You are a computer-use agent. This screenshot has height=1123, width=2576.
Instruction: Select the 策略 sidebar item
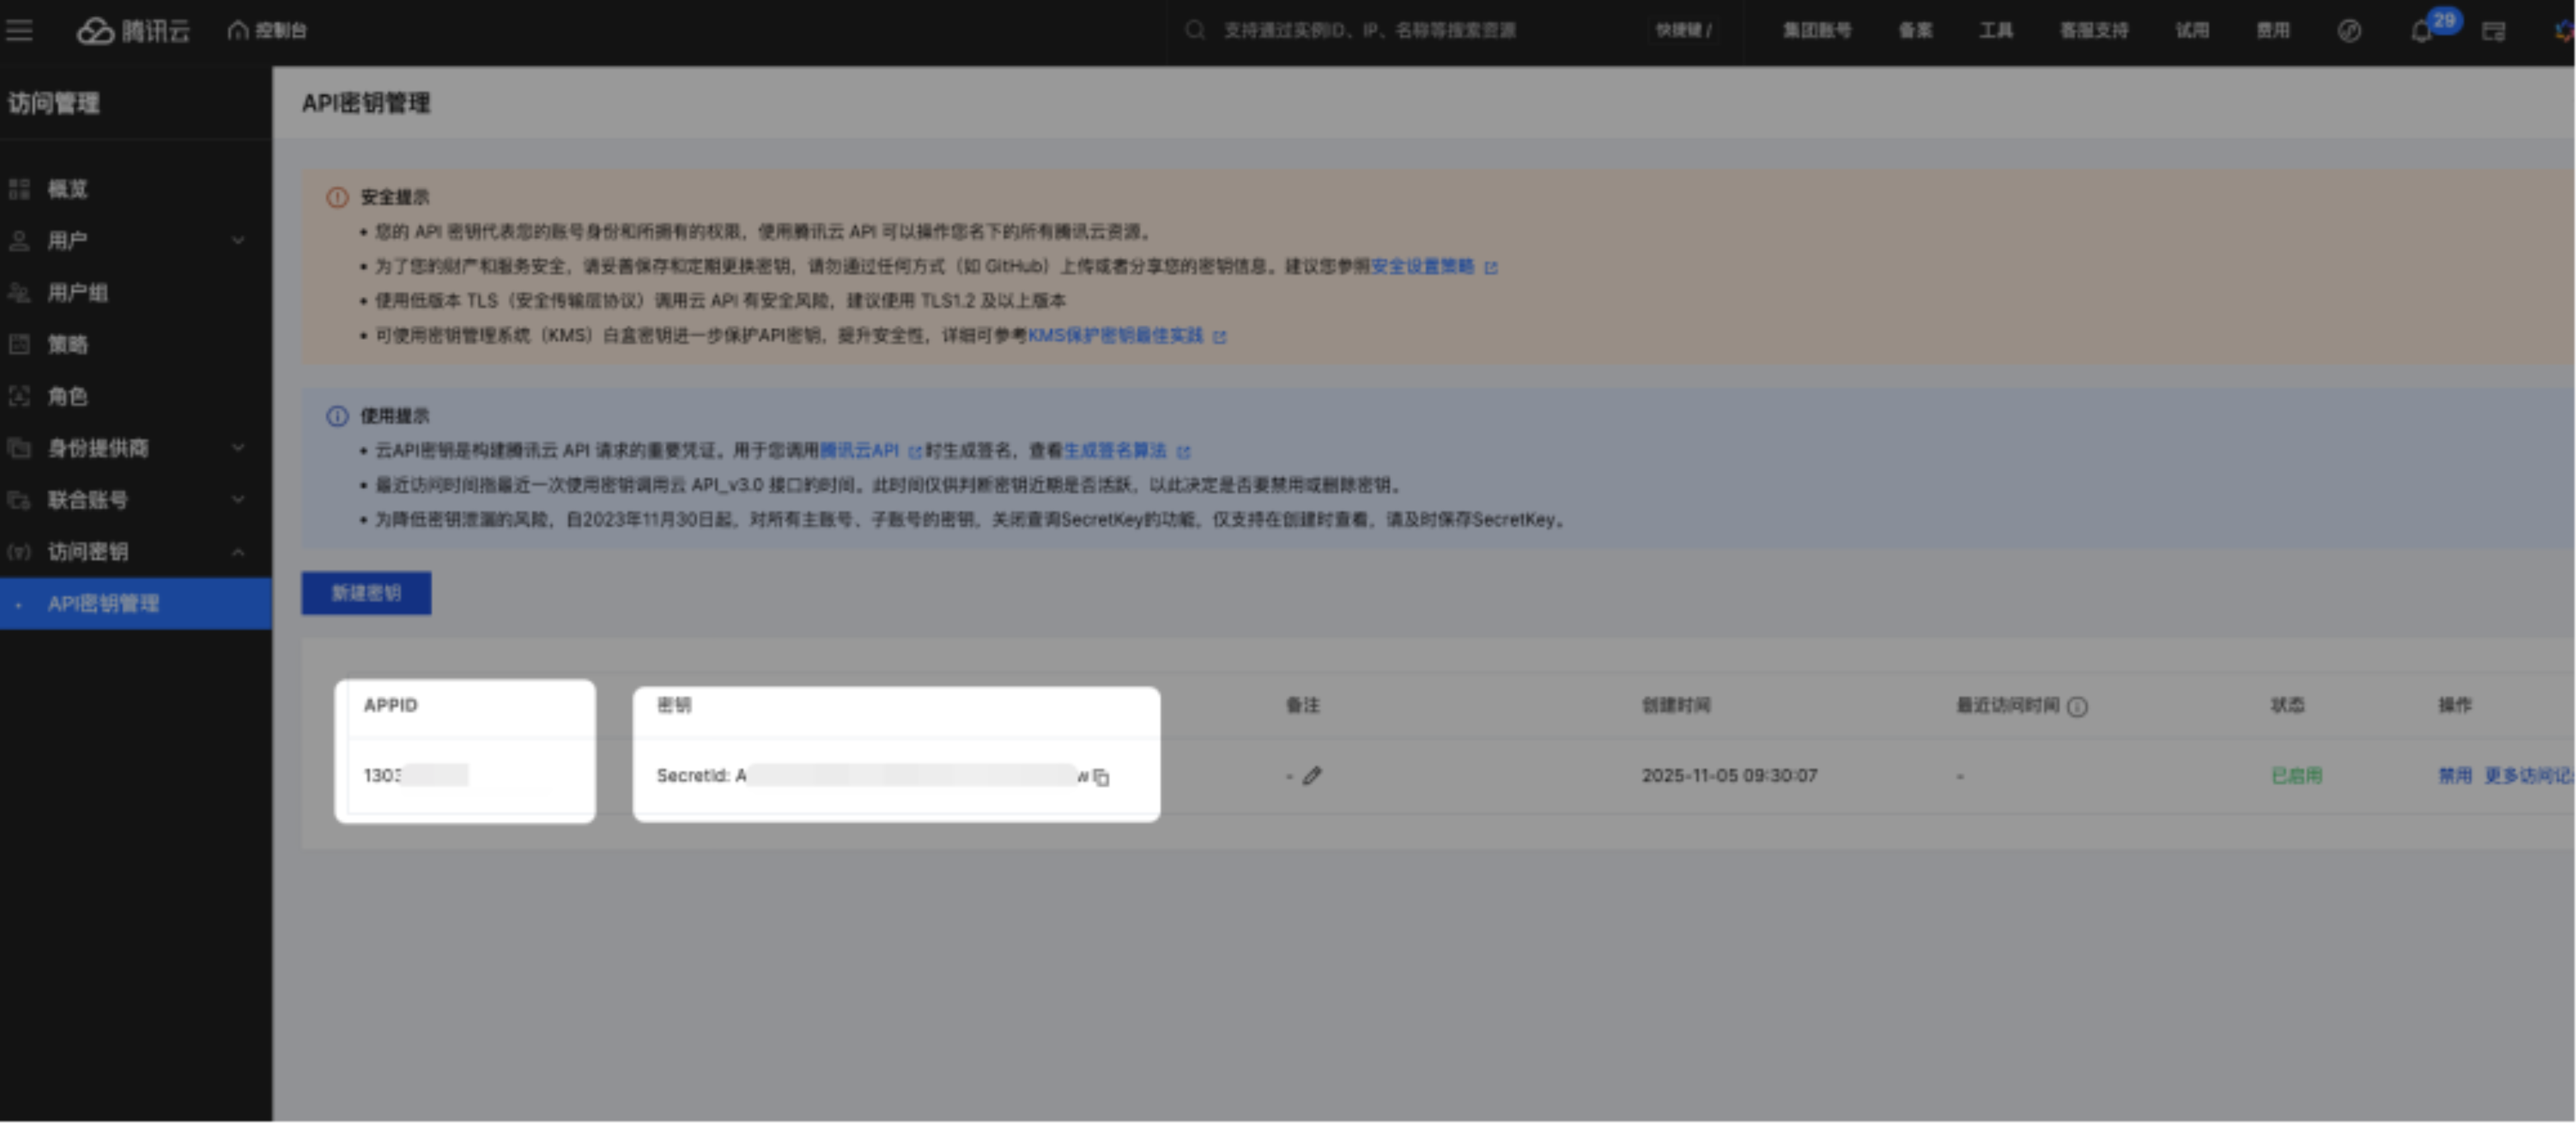point(68,345)
